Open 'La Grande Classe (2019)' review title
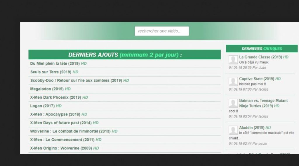The width and height of the screenshot is (299, 166). 260,57
